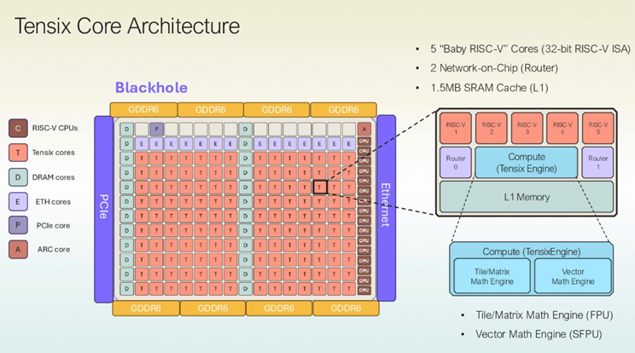Viewport: 635px width, 353px height.
Task: Select the lavender E legend swatch
Action: [18, 201]
